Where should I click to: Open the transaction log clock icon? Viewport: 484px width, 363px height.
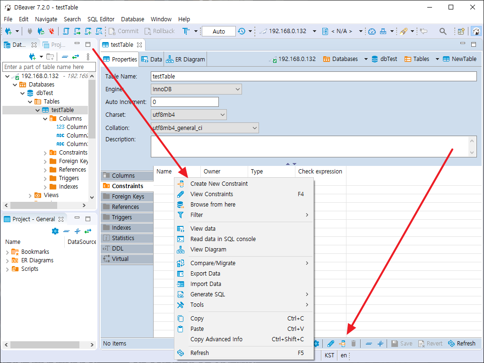pos(242,31)
